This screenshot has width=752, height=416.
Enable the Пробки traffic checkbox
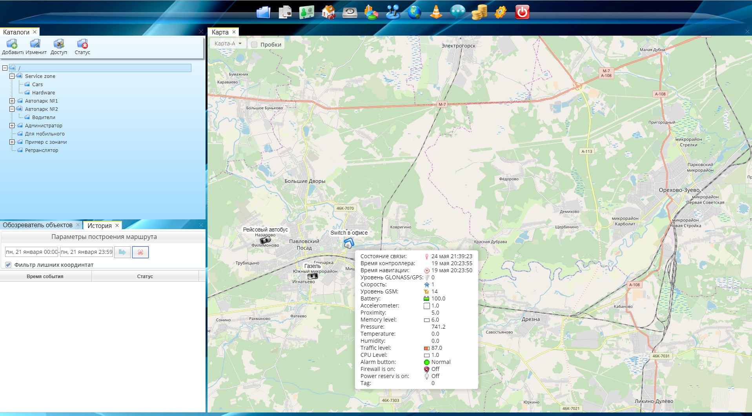pos(254,45)
